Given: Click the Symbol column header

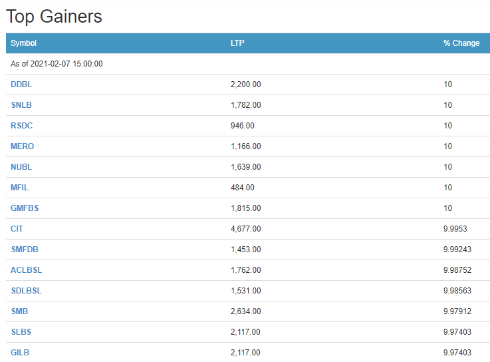Looking at the screenshot, I should (24, 43).
